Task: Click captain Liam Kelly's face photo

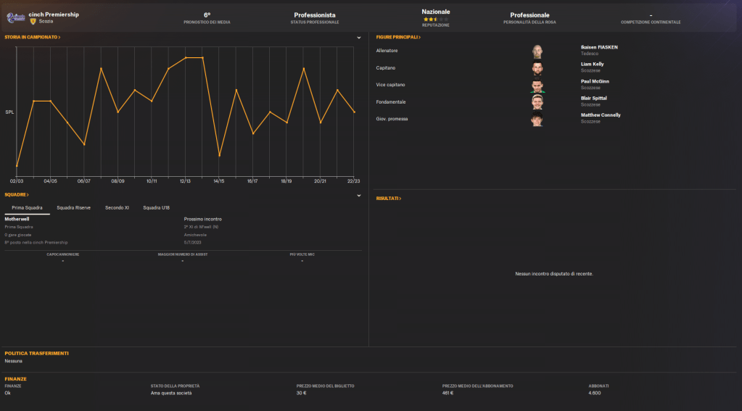Action: point(537,68)
